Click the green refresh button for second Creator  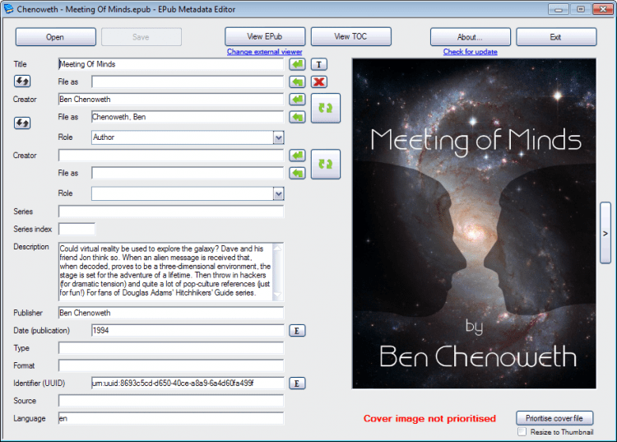click(325, 164)
